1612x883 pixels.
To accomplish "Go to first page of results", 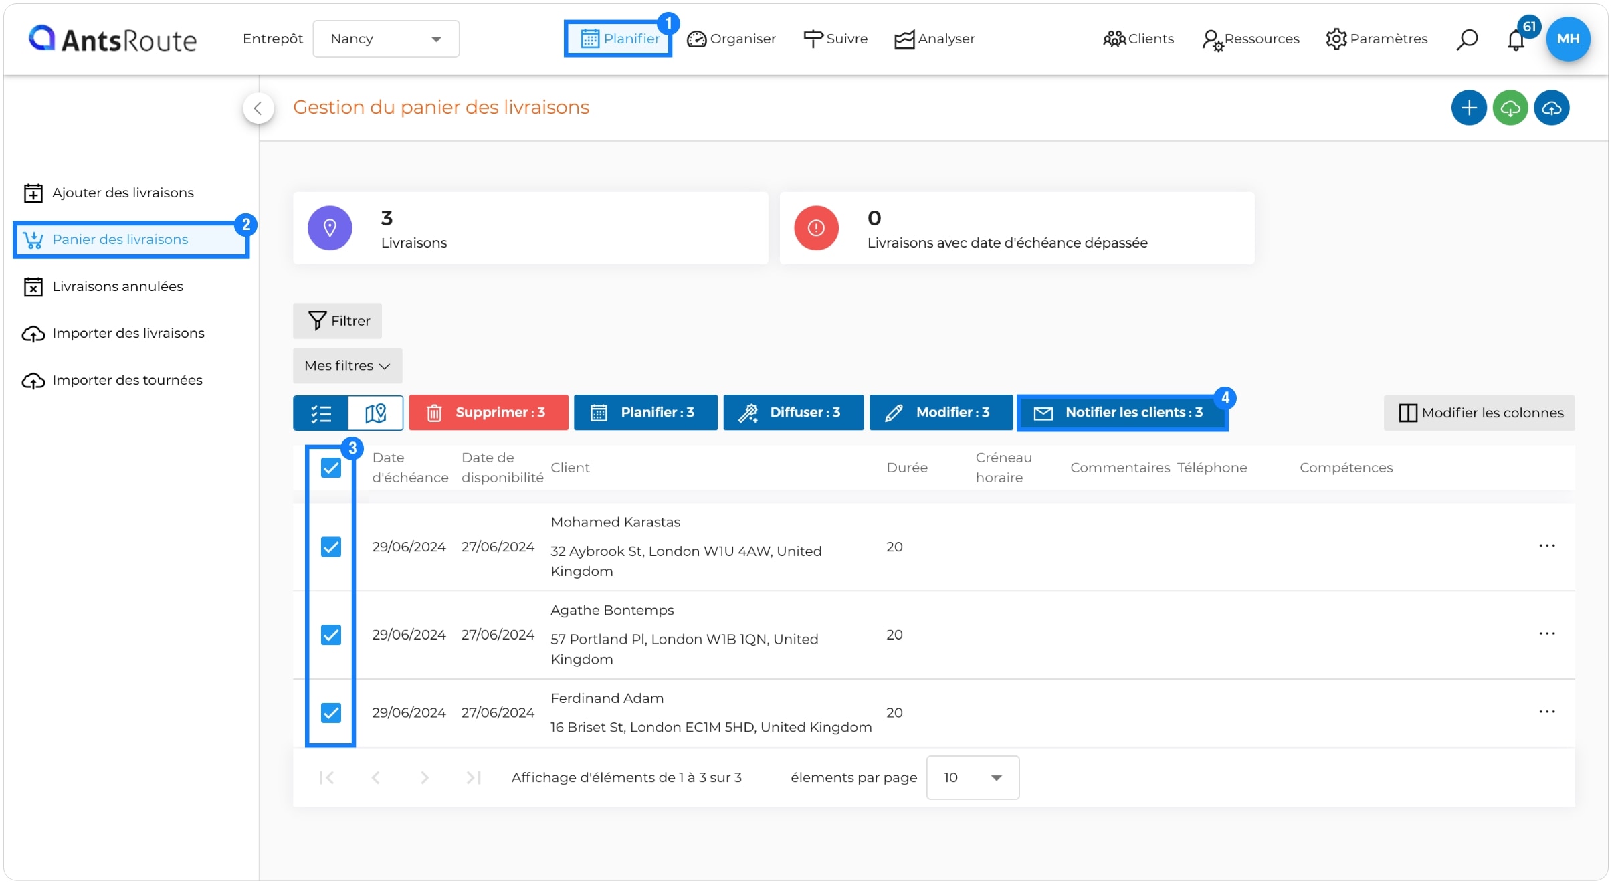I will coord(326,777).
